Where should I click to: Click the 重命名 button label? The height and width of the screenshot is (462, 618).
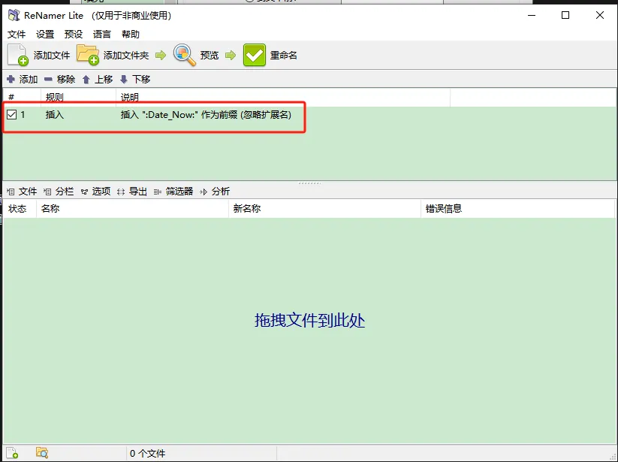[x=284, y=55]
